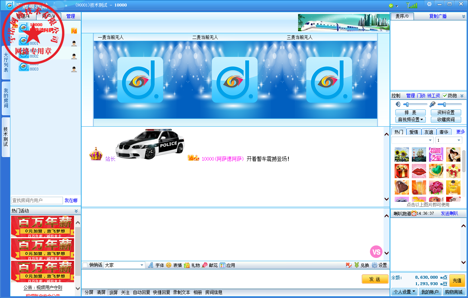
Task: Switch to the 奢华 gift tab
Action: (x=444, y=132)
